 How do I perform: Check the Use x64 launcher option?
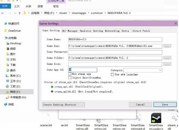point(112,74)
